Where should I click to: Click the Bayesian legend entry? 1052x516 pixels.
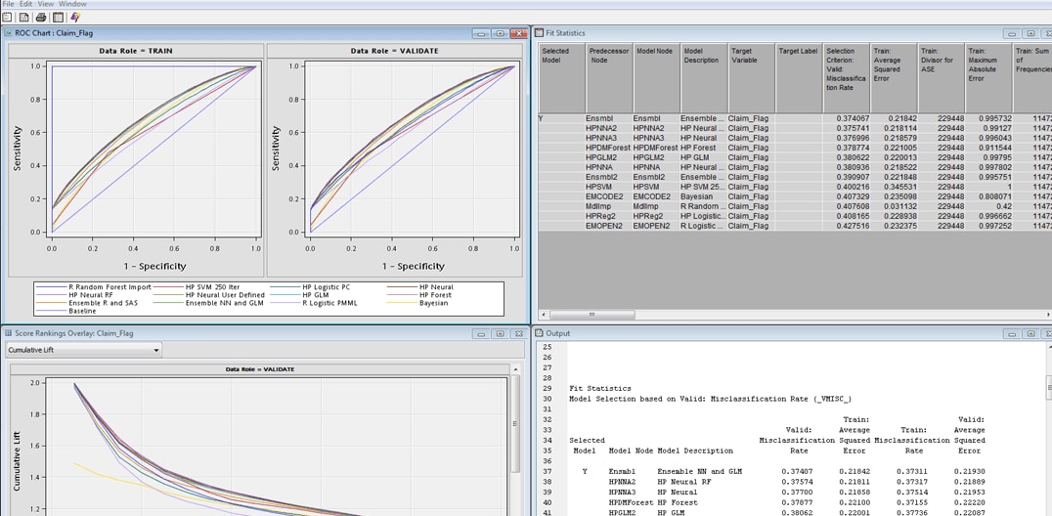[x=433, y=303]
